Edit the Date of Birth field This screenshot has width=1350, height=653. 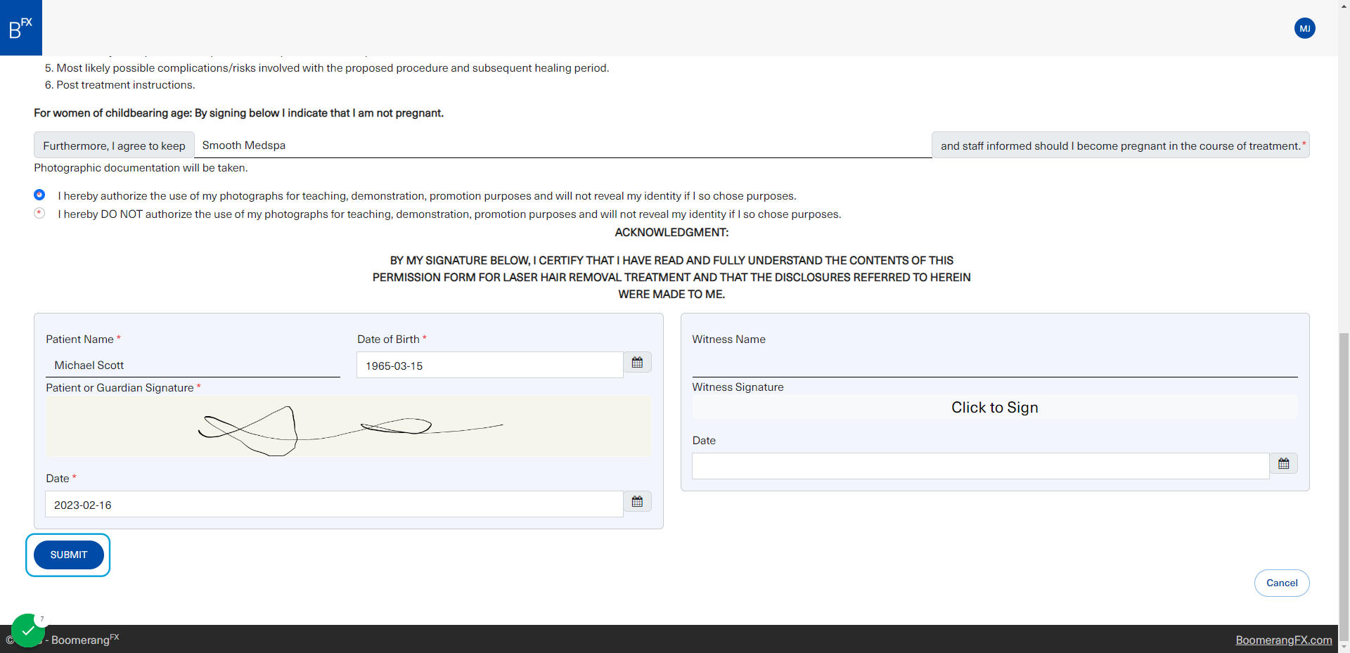click(x=489, y=365)
